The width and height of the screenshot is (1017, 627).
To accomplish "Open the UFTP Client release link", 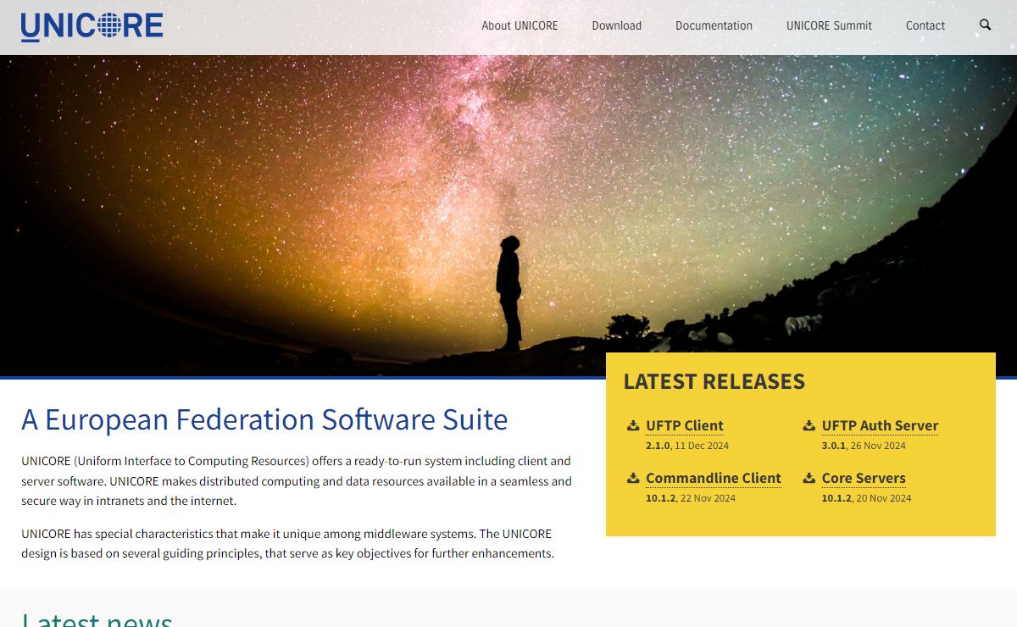I will coord(685,425).
